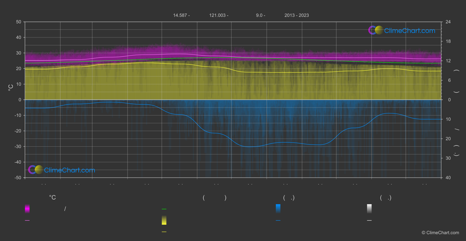Toggle the yellow line legend marker

point(164,232)
